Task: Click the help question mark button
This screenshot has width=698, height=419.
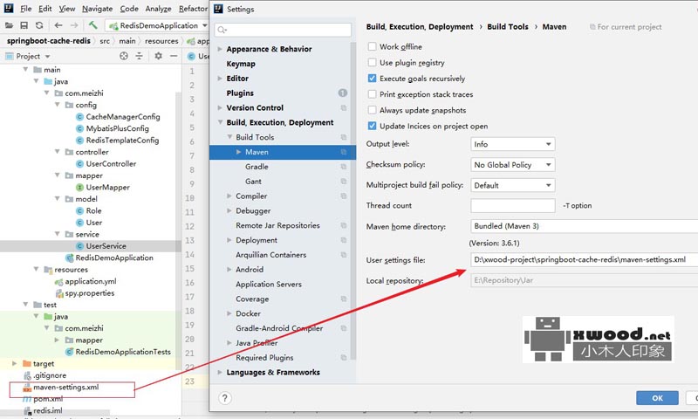Action: tap(225, 398)
